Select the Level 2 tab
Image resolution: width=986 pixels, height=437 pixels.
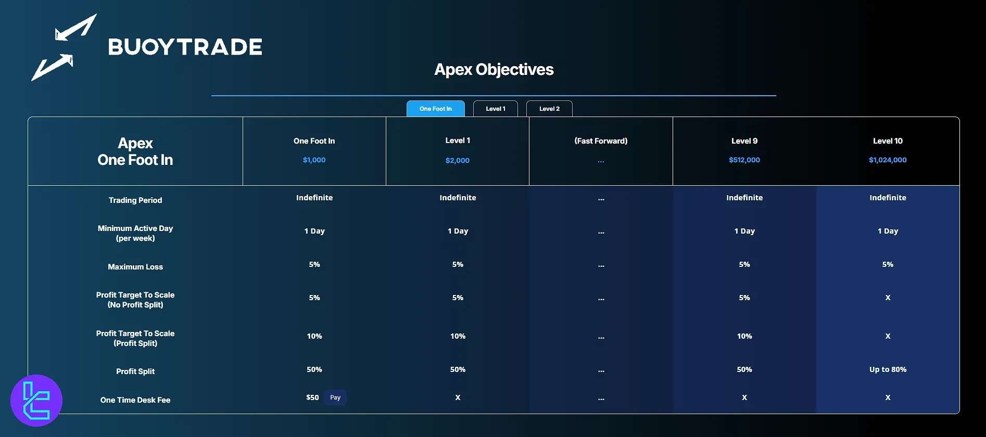tap(549, 109)
